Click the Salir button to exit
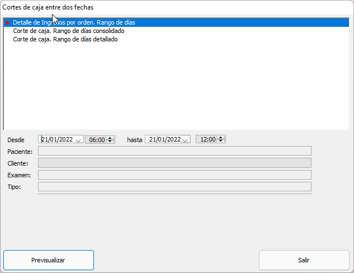The height and width of the screenshot is (273, 354). (x=304, y=260)
